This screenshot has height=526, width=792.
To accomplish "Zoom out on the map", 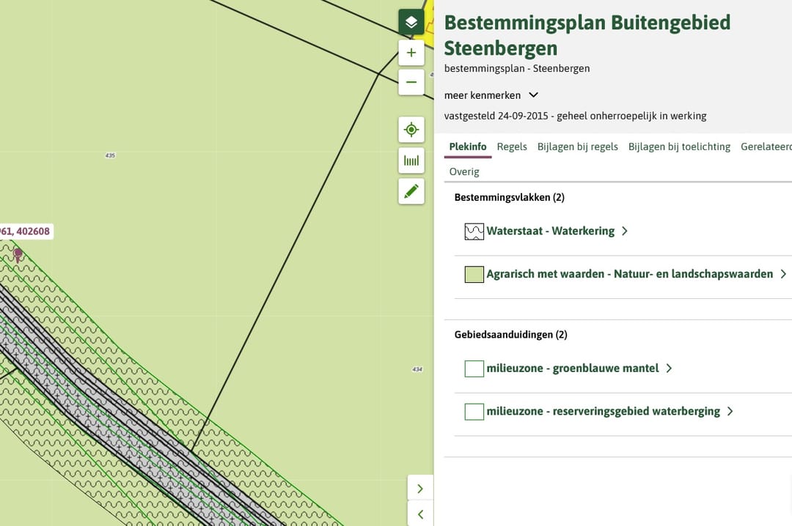I will (411, 82).
